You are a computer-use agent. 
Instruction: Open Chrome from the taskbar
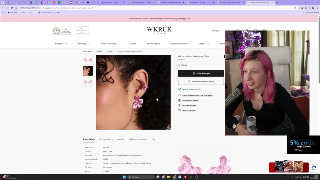click(174, 177)
